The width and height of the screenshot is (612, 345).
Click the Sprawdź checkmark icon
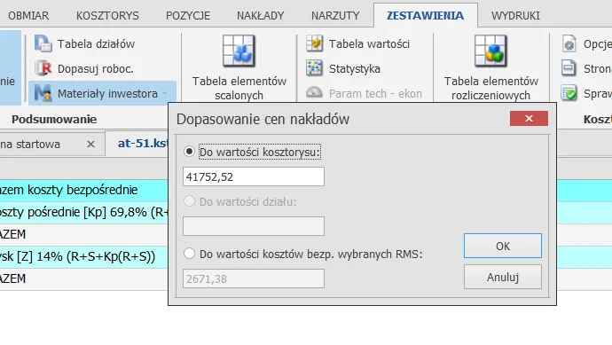coord(569,93)
